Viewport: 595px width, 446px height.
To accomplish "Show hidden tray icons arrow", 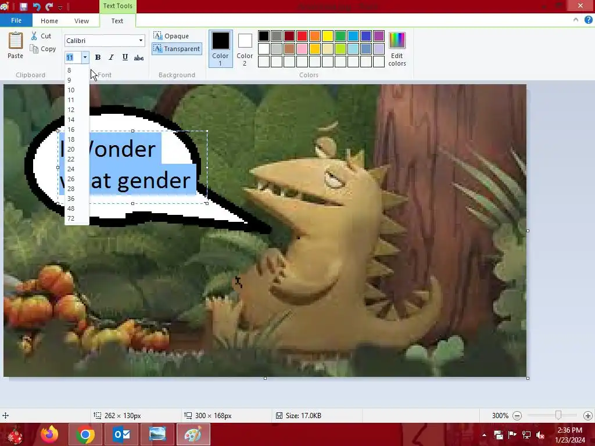I will pos(484,435).
